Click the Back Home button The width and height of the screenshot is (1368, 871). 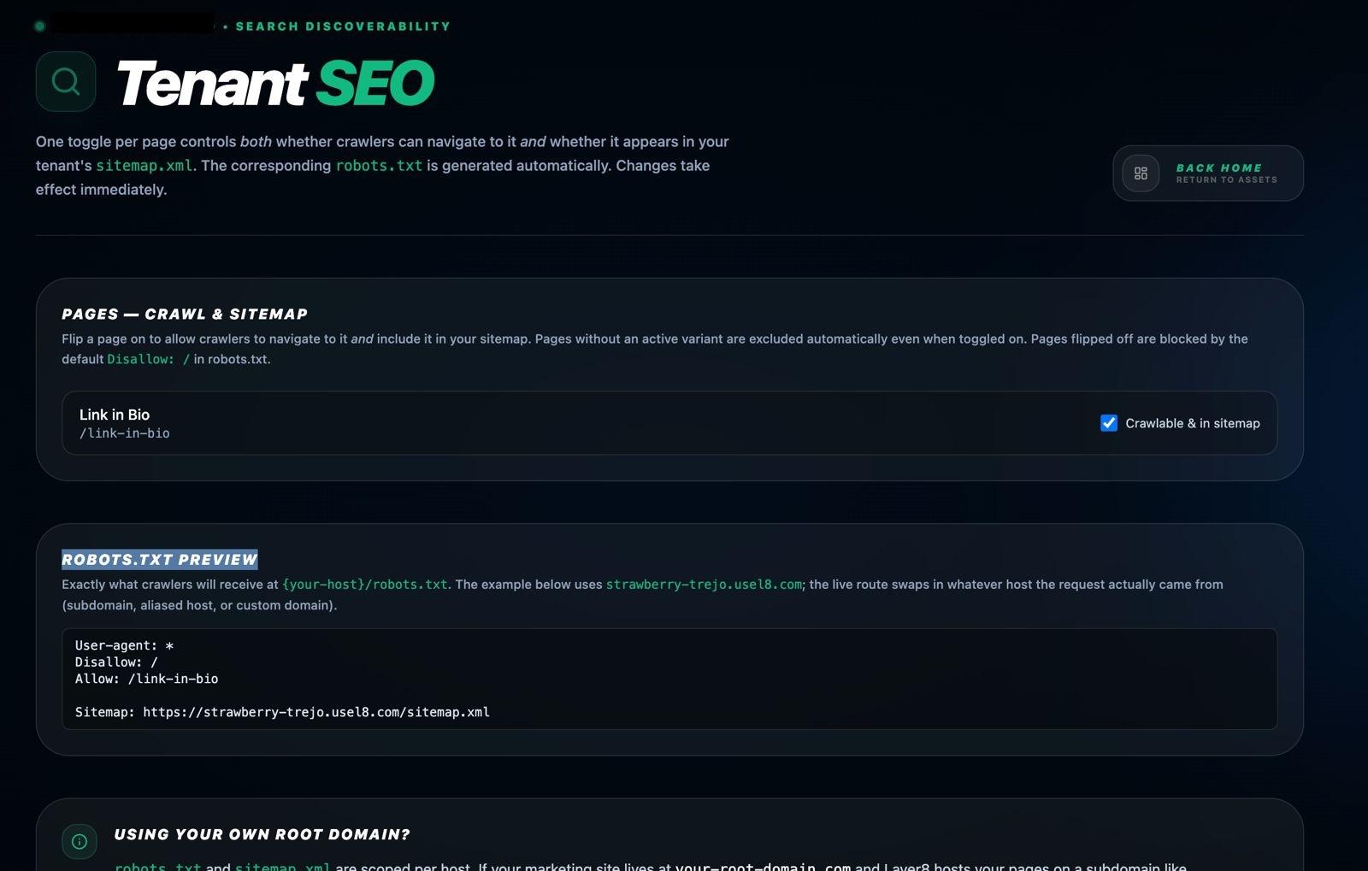(x=1208, y=174)
